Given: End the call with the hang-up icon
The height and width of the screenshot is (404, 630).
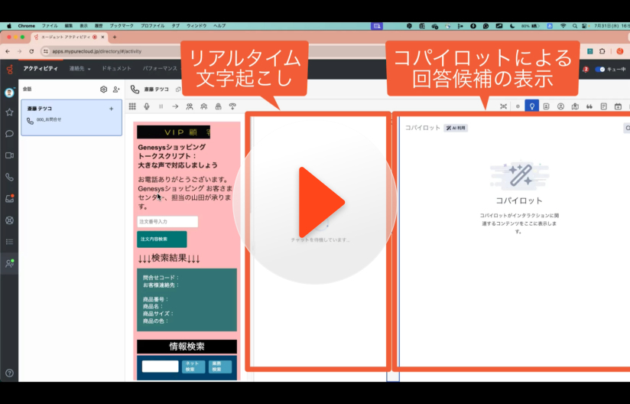Looking at the screenshot, I should (x=232, y=106).
